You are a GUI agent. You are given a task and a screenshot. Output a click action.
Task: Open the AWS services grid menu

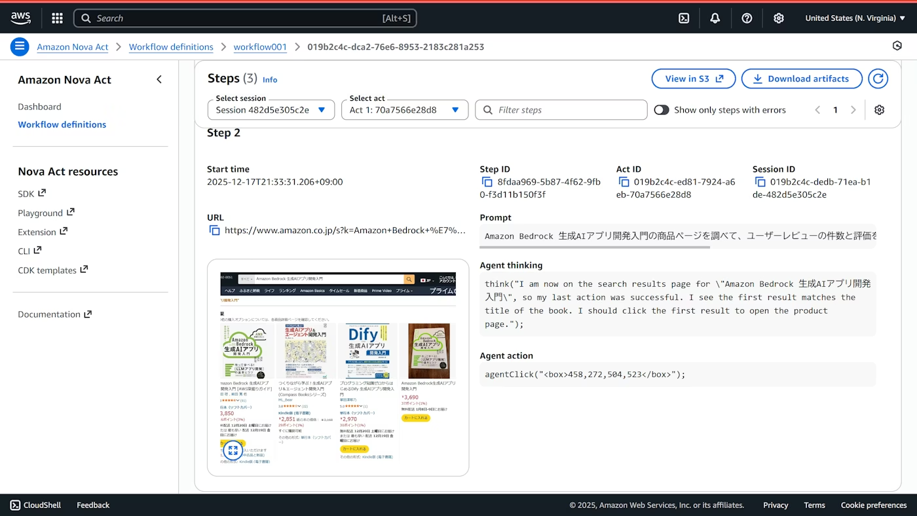57,18
